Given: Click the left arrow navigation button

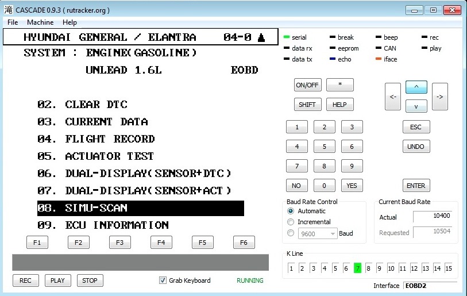Looking at the screenshot, I should (392, 97).
